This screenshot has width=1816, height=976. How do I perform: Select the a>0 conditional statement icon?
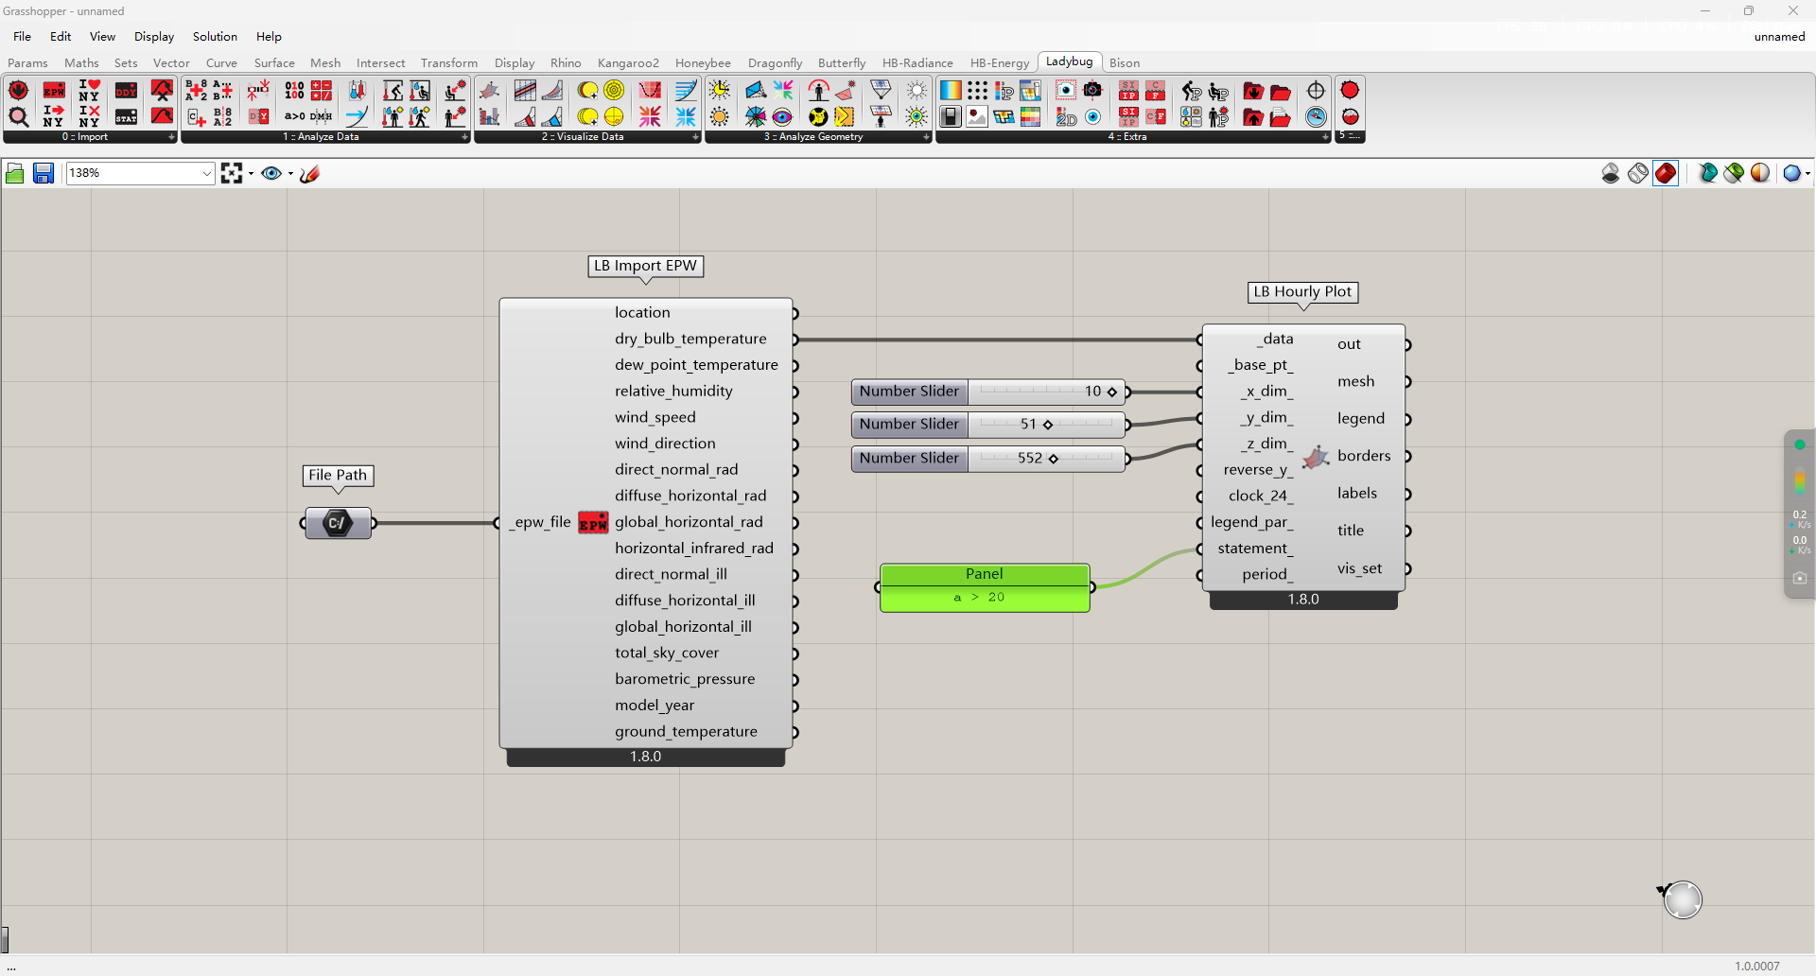(295, 116)
